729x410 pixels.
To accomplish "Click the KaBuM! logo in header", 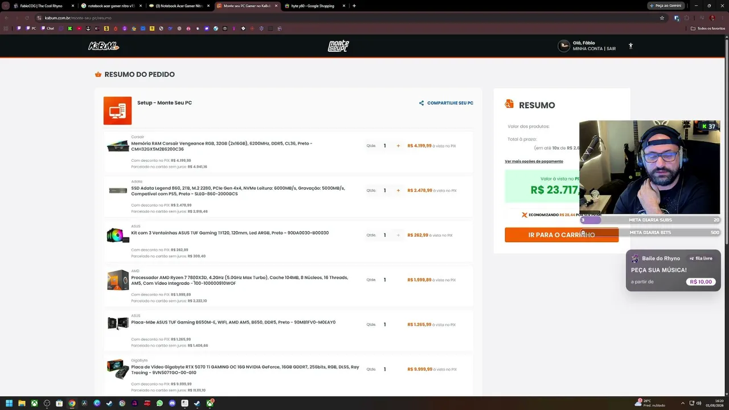I will tap(104, 46).
